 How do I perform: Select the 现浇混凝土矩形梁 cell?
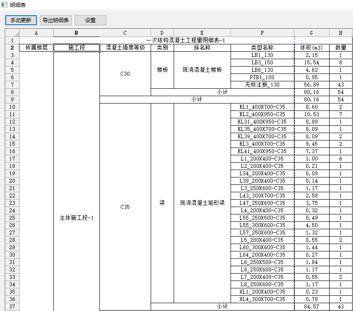click(x=202, y=203)
